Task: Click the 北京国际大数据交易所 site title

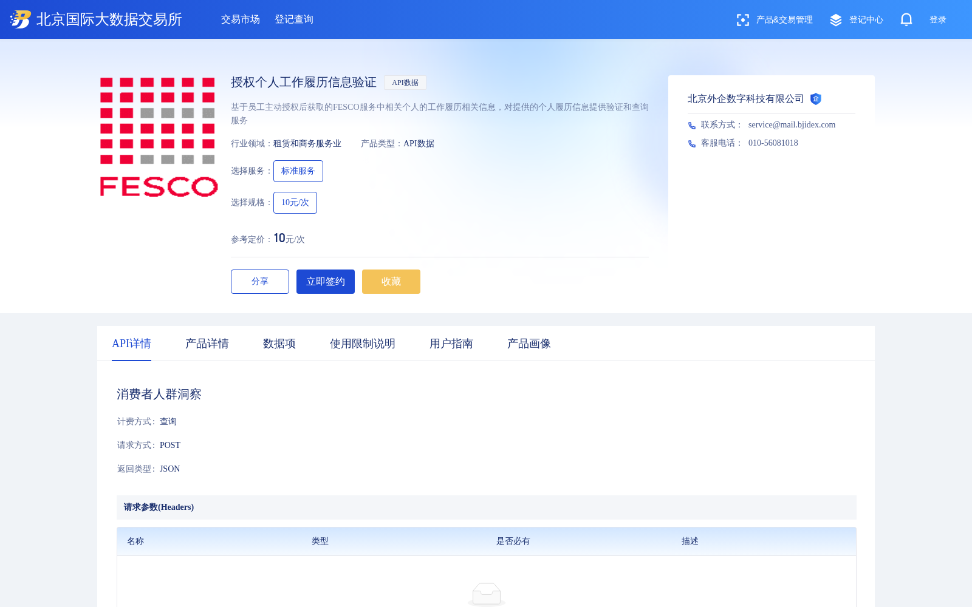Action: [x=109, y=19]
